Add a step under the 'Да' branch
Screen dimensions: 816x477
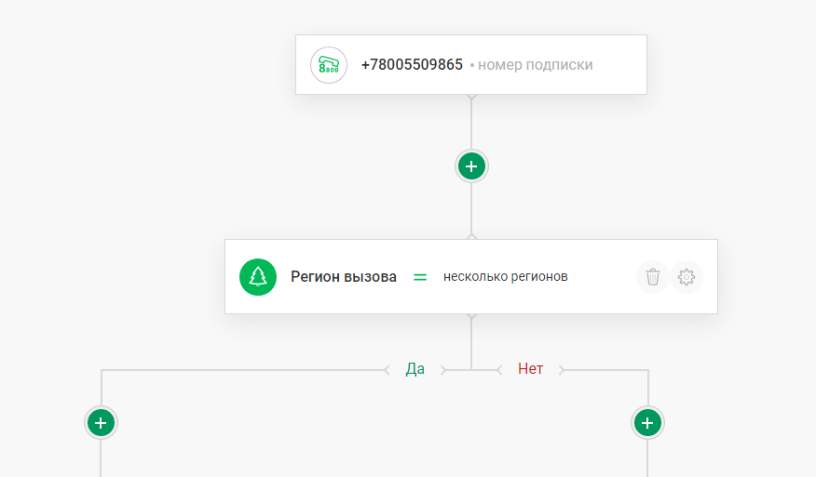101,423
